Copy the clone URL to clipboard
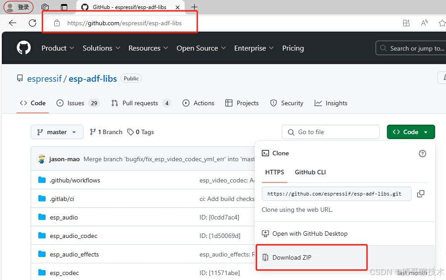This screenshot has height=280, width=446. [420, 194]
